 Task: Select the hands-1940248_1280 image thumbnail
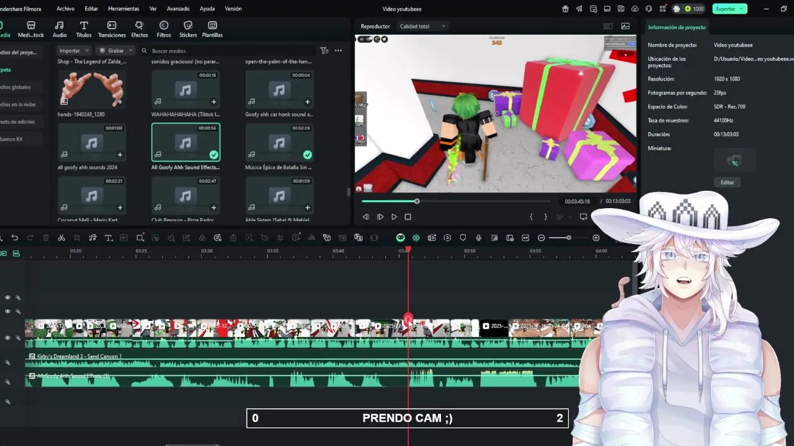coord(91,89)
